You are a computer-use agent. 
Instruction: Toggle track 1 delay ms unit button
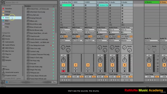click(x=69, y=77)
